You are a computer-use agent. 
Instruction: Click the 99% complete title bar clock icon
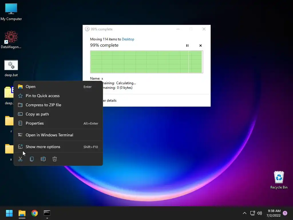click(x=87, y=29)
